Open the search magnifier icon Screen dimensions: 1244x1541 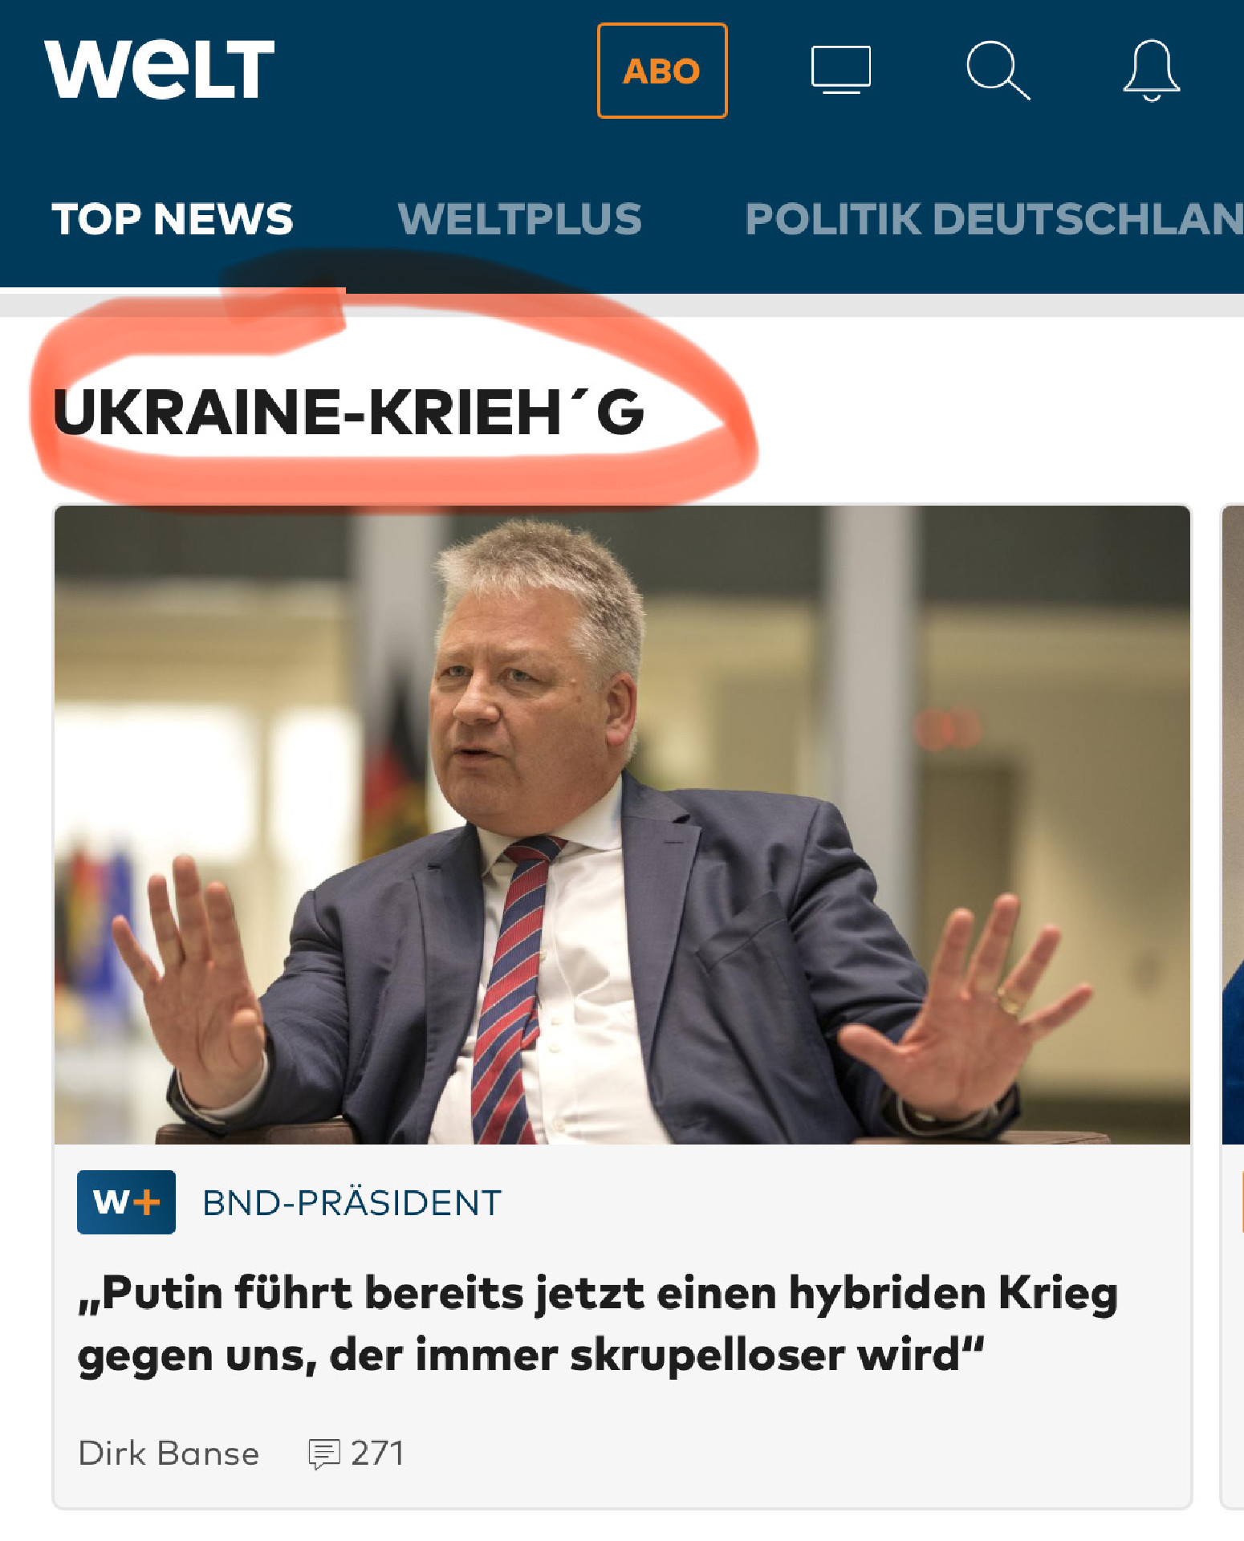coord(998,71)
